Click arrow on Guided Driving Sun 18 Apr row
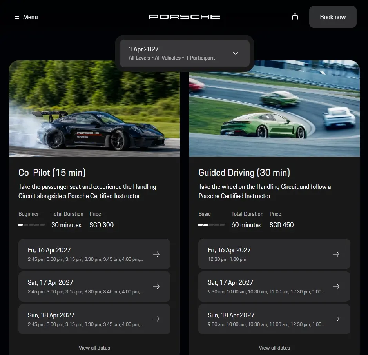This screenshot has width=368, height=355. tap(336, 319)
